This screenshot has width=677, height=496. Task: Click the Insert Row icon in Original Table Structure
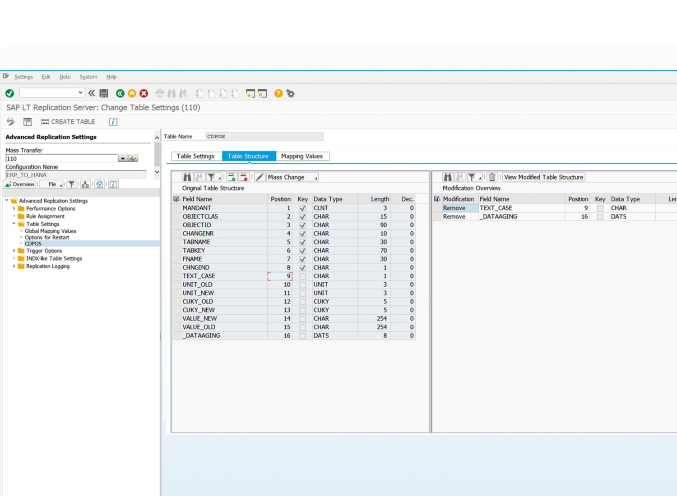point(232,177)
